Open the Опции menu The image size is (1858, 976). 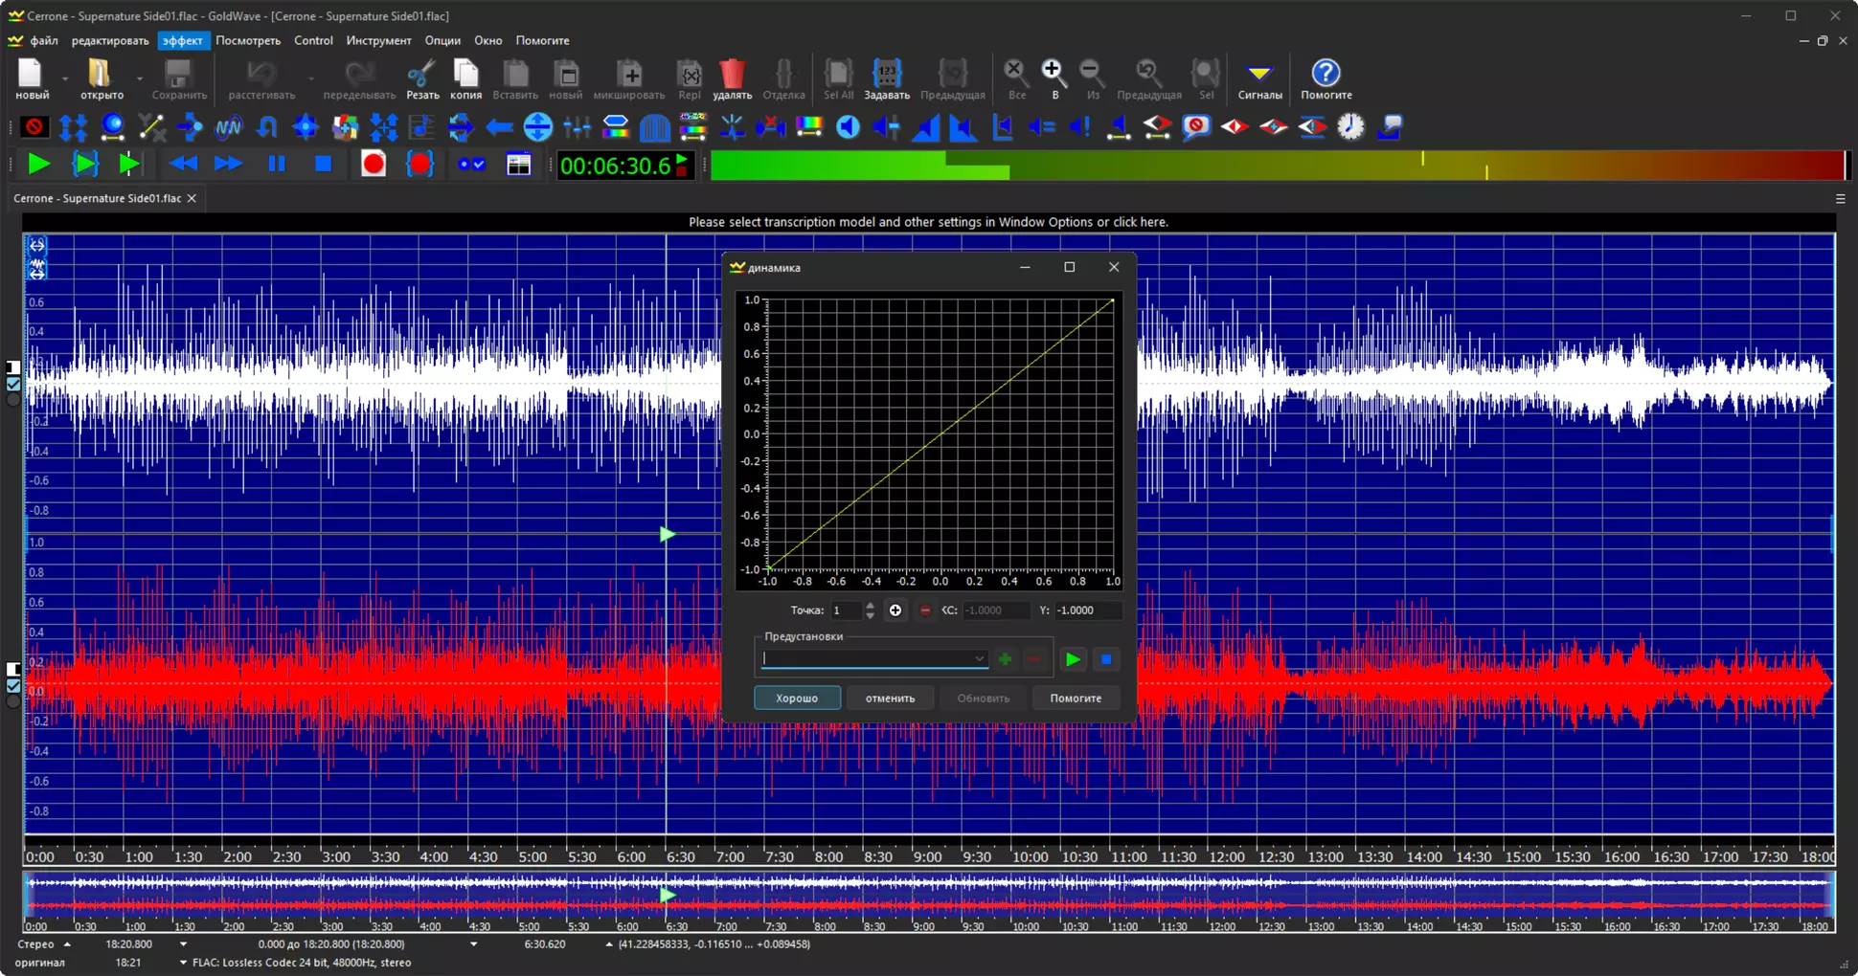(442, 41)
